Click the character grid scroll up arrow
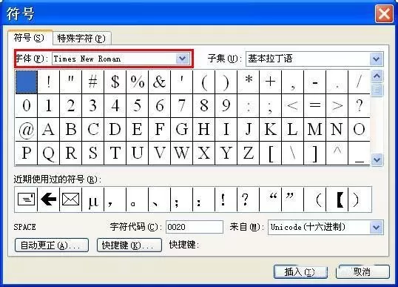This screenshot has height=287, width=398. coord(377,76)
